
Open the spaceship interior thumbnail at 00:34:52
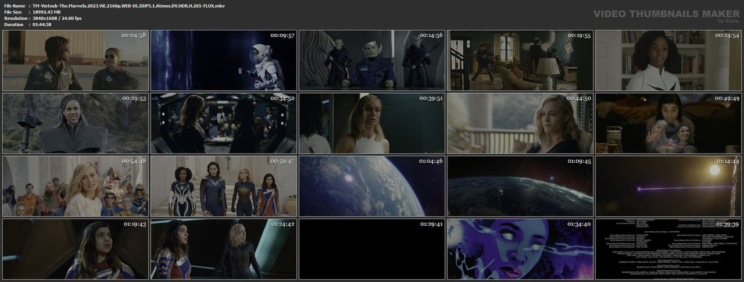pyautogui.click(x=223, y=123)
